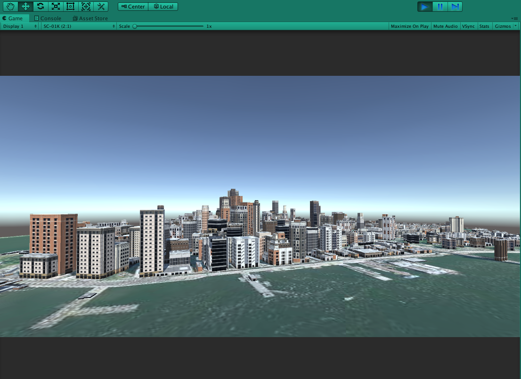521x379 pixels.
Task: Open the Gizmos dropdown menu
Action: point(503,26)
